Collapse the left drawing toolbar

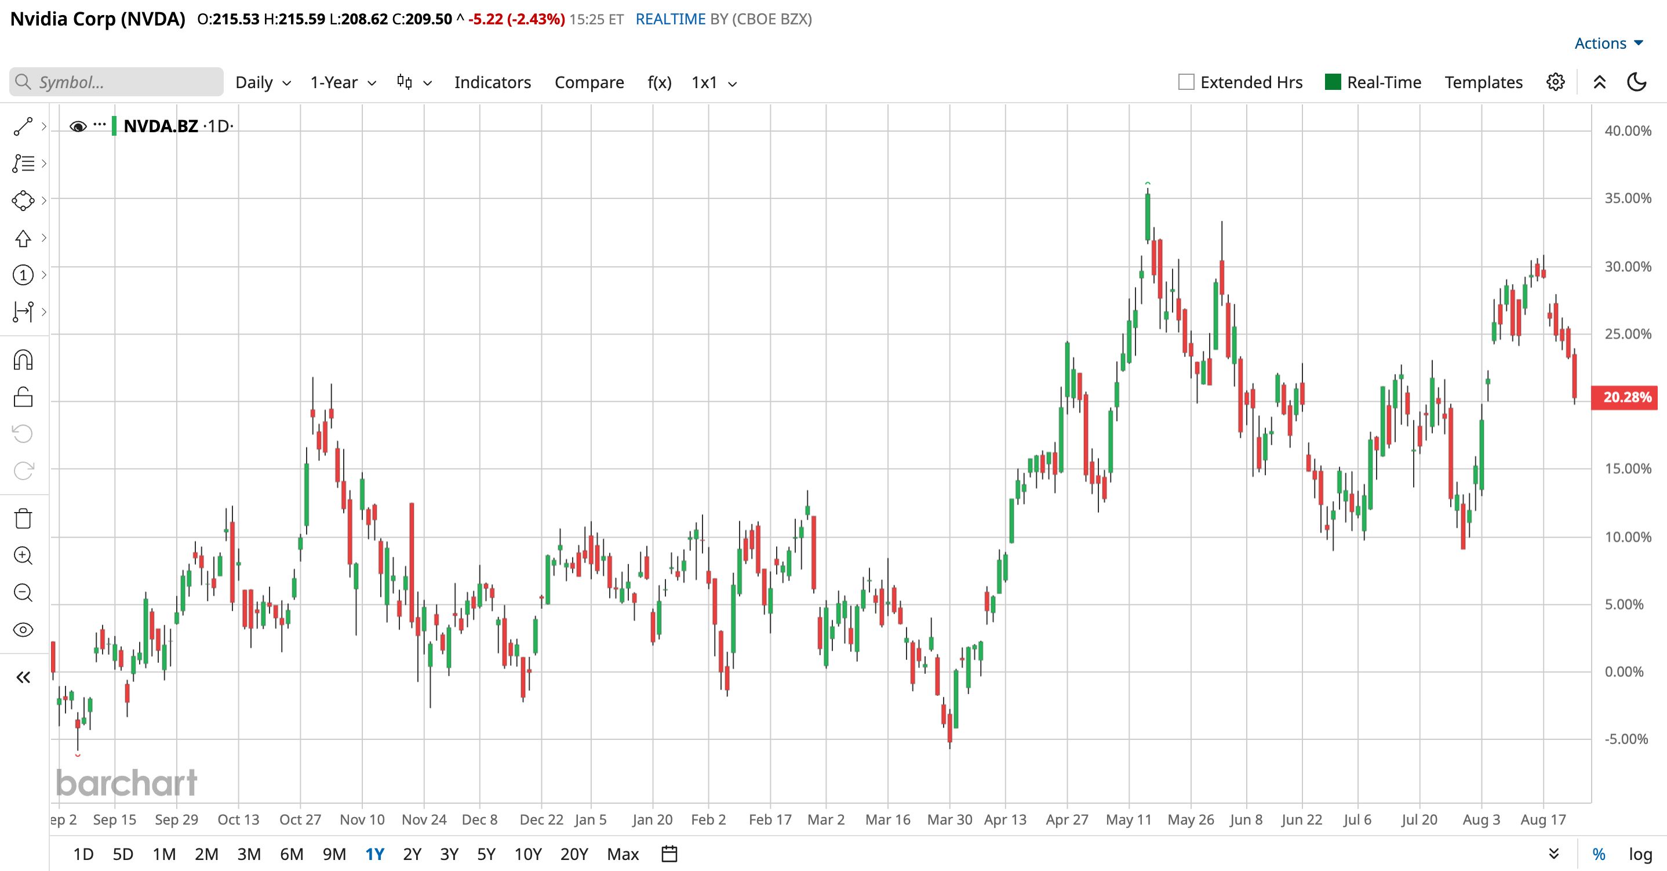[23, 677]
